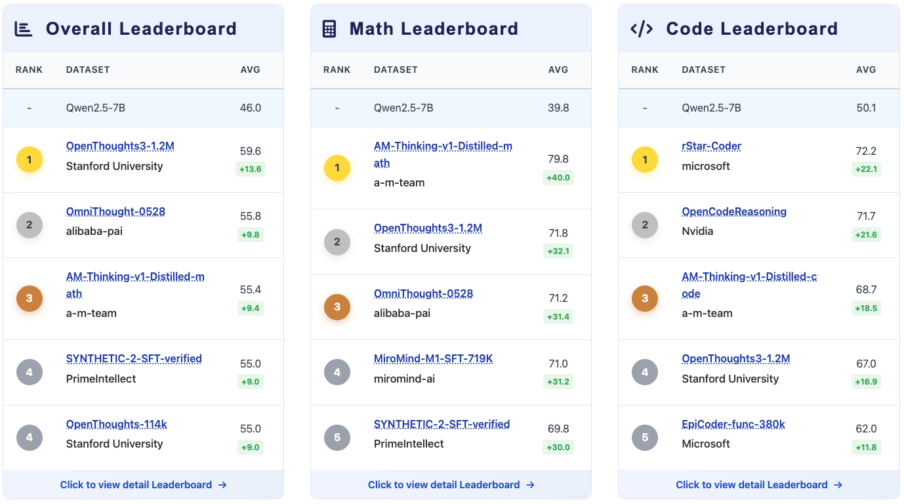The width and height of the screenshot is (904, 504).
Task: Click the Code Leaderboard brackets icon
Action: (641, 29)
